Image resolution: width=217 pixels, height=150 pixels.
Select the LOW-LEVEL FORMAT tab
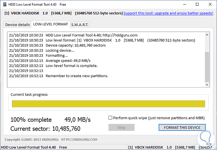click(50, 24)
